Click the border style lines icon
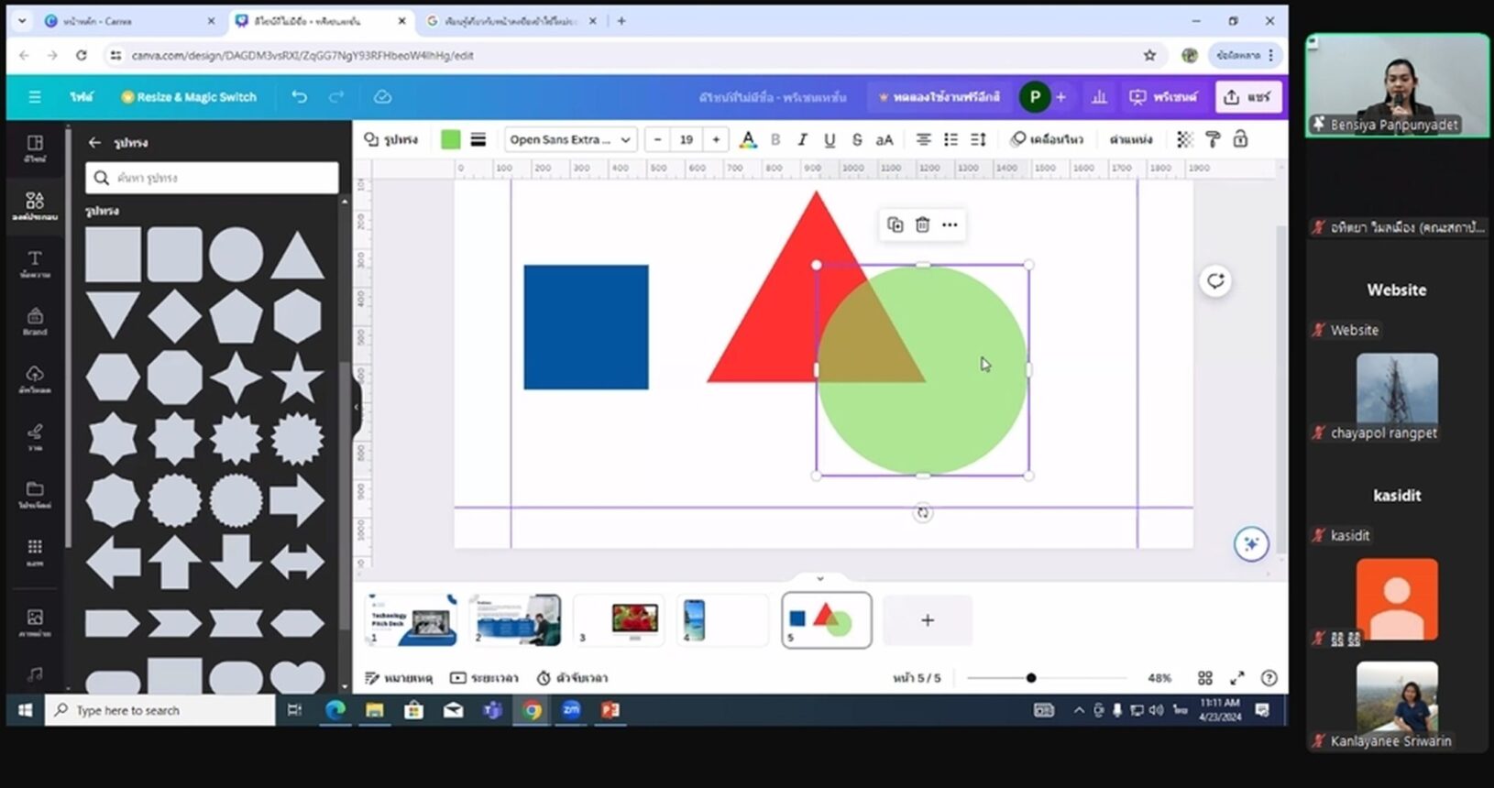1494x788 pixels. [478, 139]
